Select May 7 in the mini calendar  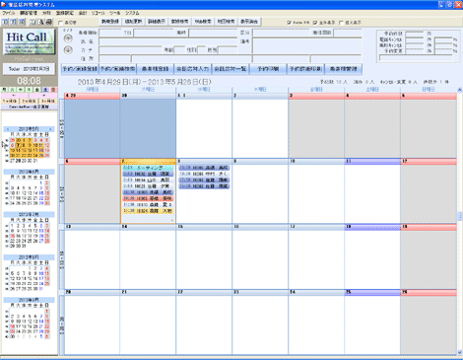[19, 145]
